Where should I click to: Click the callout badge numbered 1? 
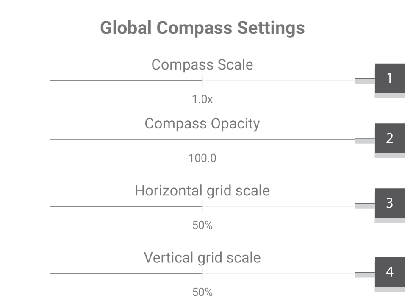tap(389, 78)
